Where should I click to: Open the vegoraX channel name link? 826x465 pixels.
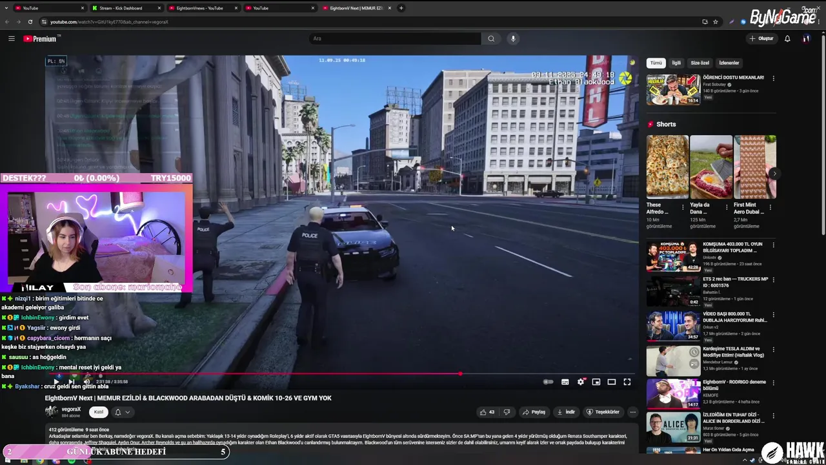pyautogui.click(x=71, y=409)
